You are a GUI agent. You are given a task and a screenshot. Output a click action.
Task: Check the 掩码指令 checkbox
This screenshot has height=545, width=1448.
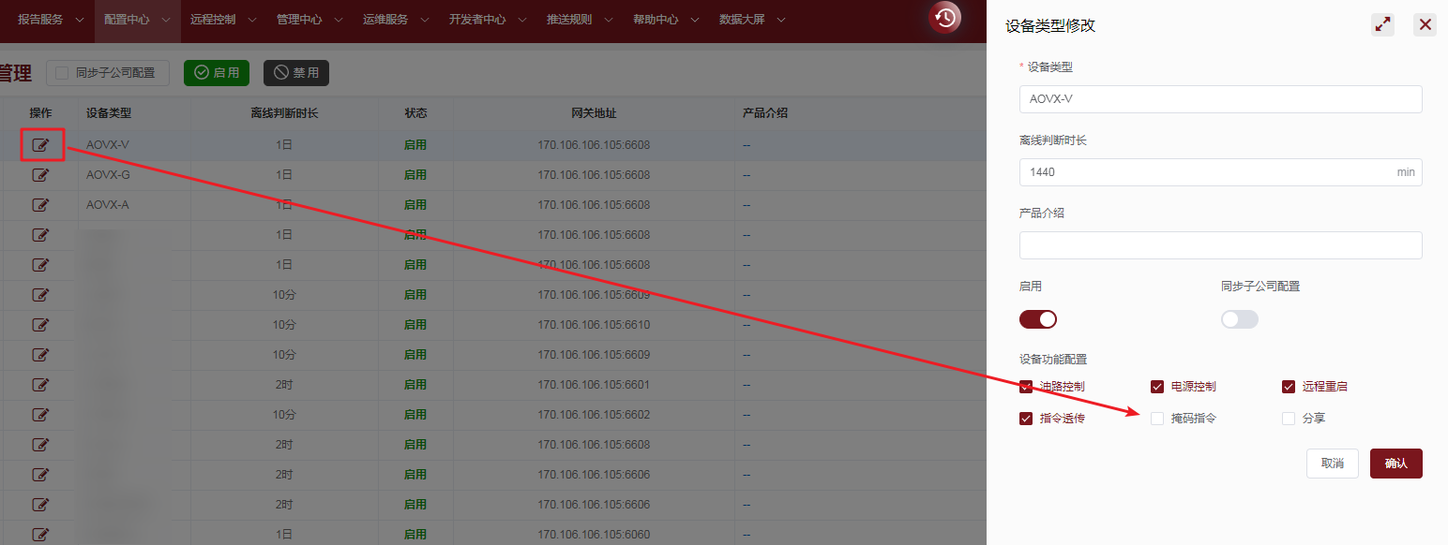tap(1157, 419)
